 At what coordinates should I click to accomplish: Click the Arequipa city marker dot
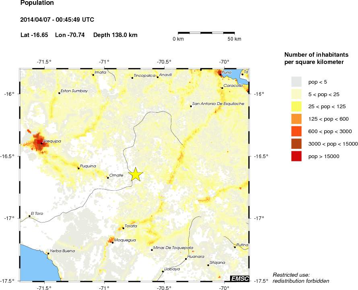(x=41, y=143)
